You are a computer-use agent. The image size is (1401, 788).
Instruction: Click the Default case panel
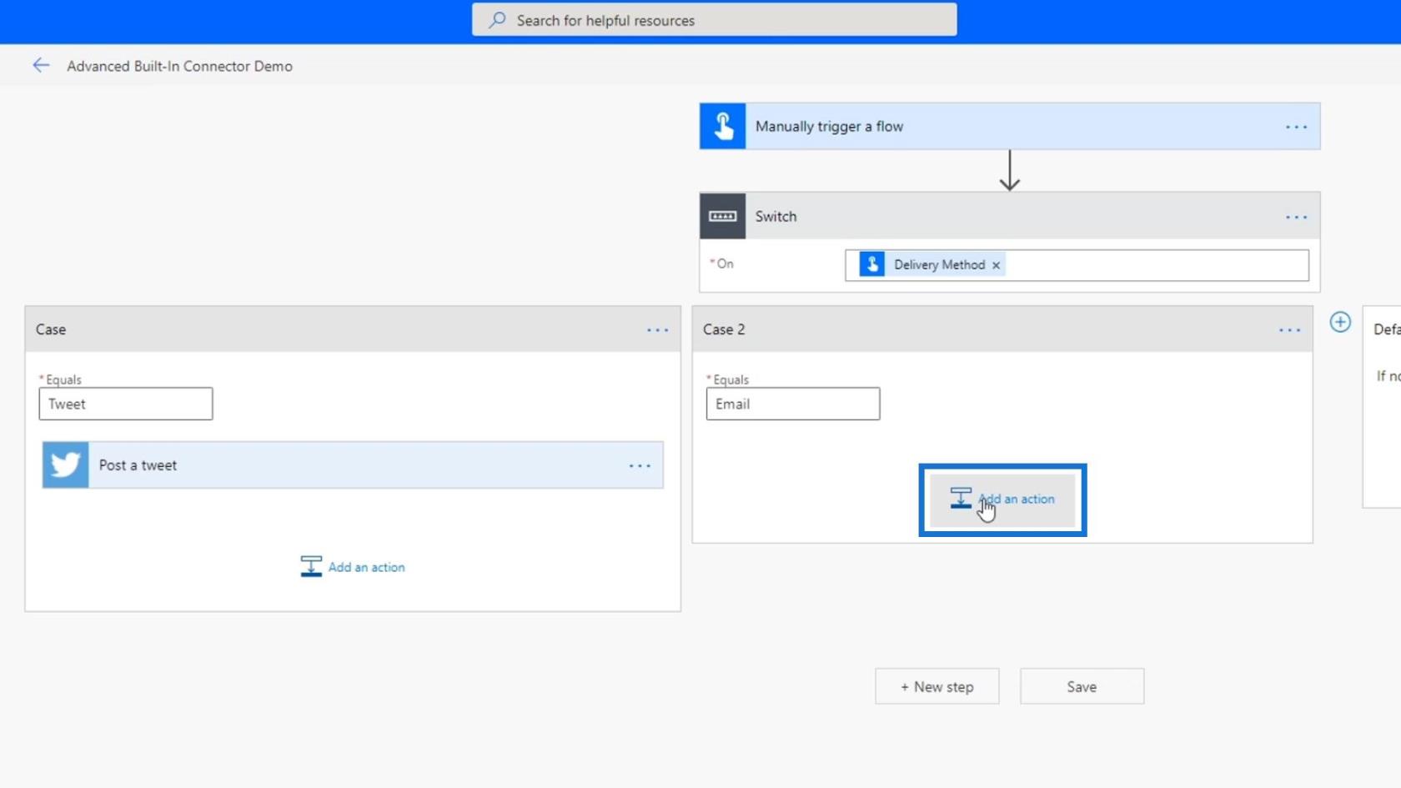(x=1382, y=407)
